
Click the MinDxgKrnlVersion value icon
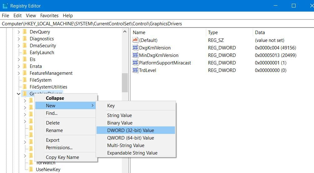(135, 55)
